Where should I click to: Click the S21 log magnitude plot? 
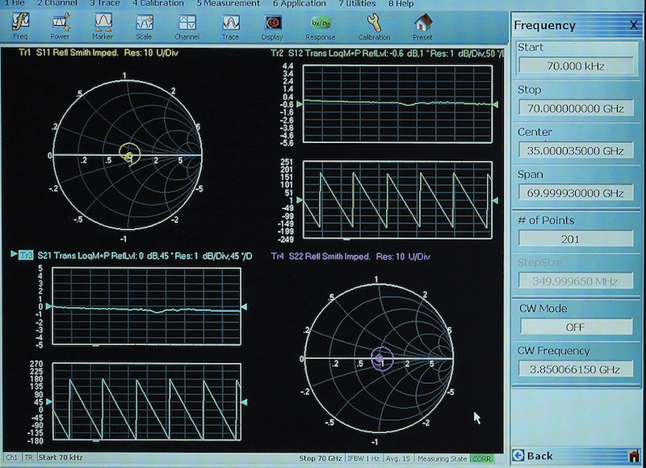[x=147, y=306]
